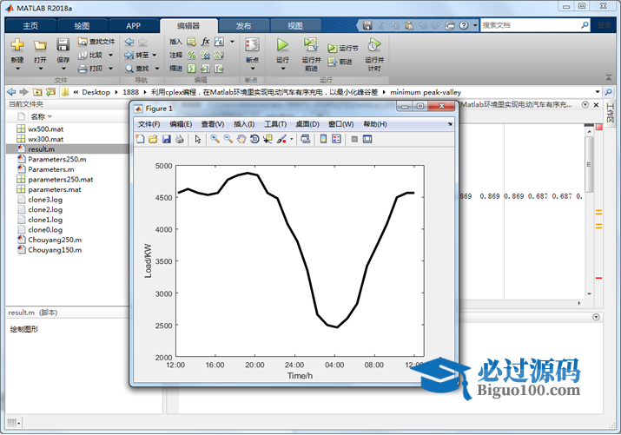Toggle the Edit Plot arrow tool
This screenshot has height=435, width=621.
198,139
